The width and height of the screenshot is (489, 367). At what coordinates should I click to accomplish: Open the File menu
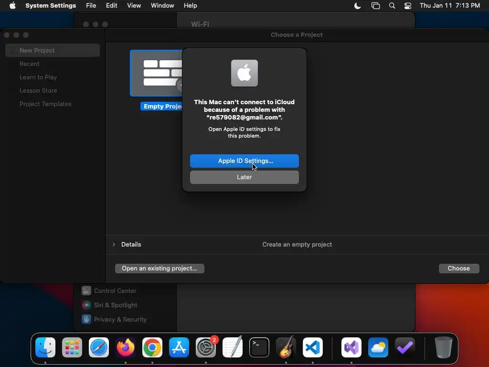(91, 6)
